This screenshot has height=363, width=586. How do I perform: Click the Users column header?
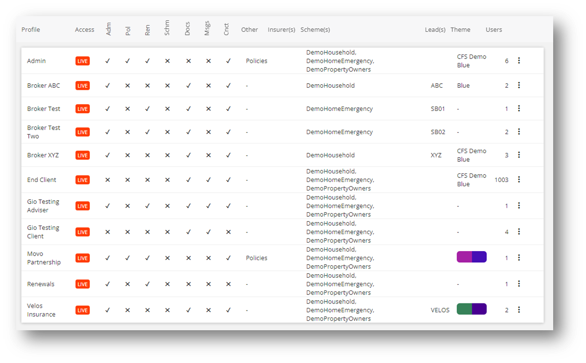click(494, 29)
